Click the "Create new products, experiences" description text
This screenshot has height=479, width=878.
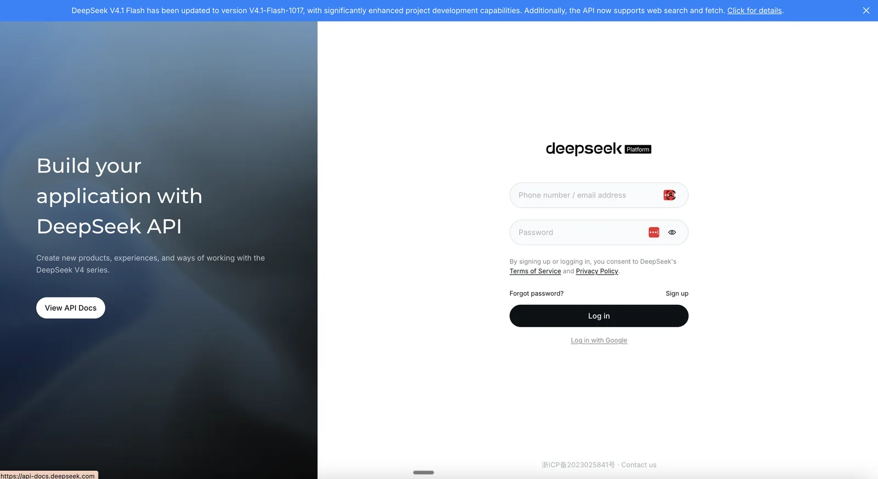[150, 264]
